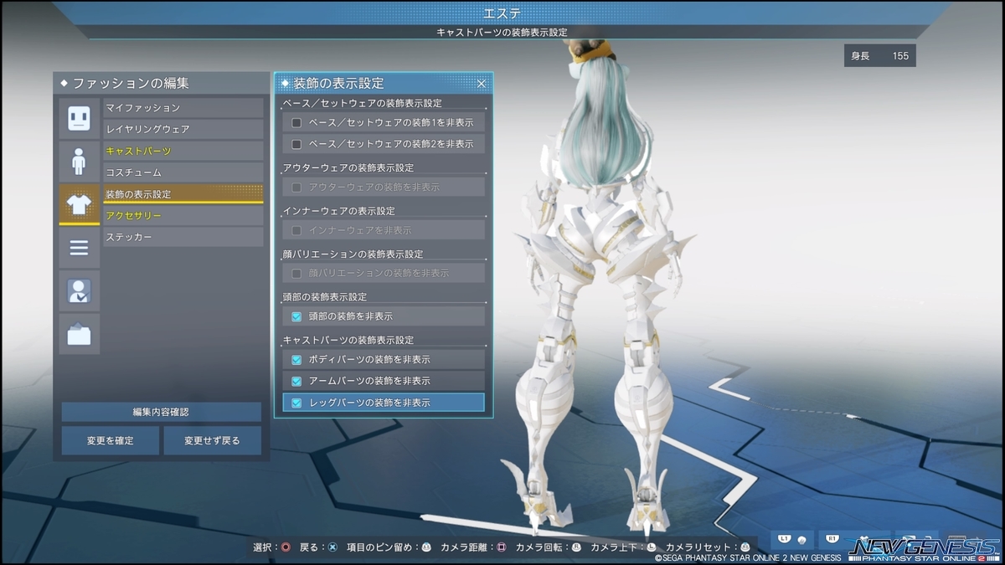The image size is (1005, 565).
Task: Select the three-lines list icon category
Action: click(79, 248)
